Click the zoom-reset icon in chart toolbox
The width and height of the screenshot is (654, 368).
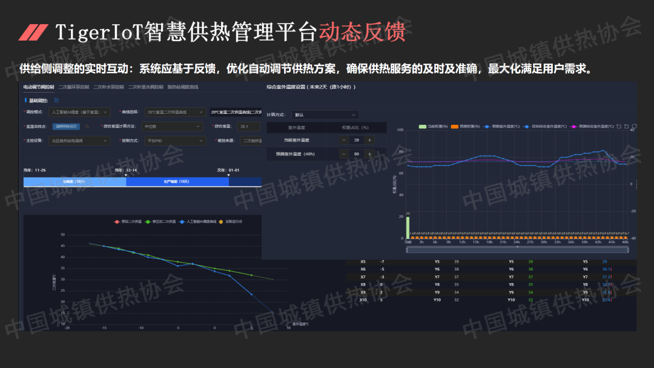pos(626,126)
